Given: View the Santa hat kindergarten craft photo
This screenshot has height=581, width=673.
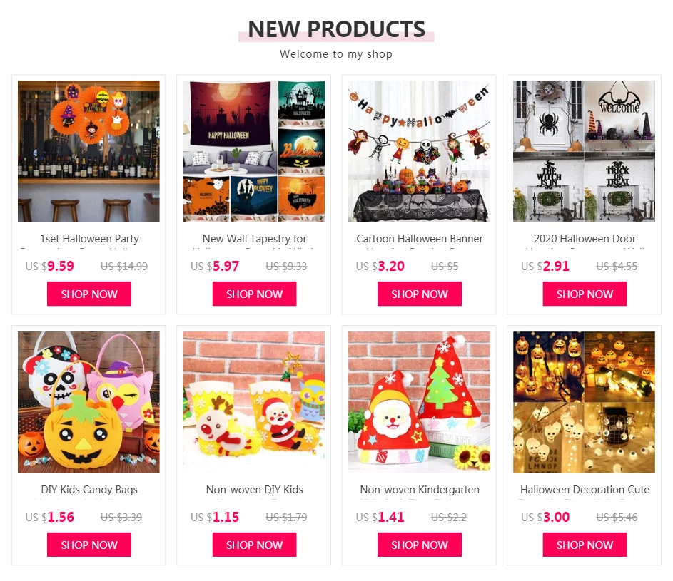Looking at the screenshot, I should [419, 402].
